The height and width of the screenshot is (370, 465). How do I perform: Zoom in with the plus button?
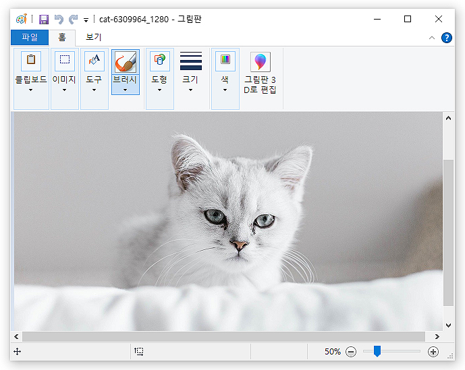click(433, 352)
